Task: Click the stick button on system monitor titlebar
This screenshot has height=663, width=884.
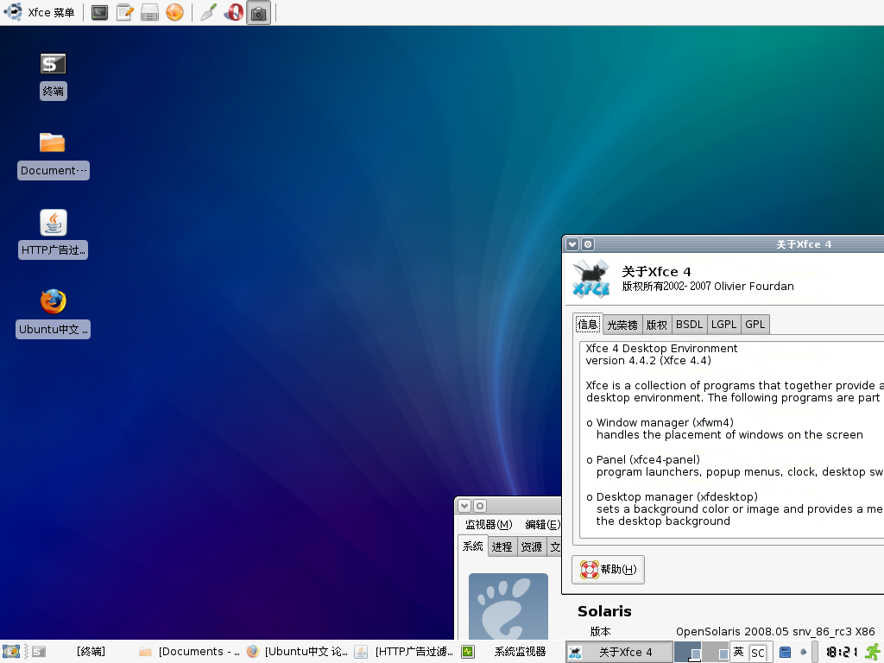Action: (x=480, y=506)
